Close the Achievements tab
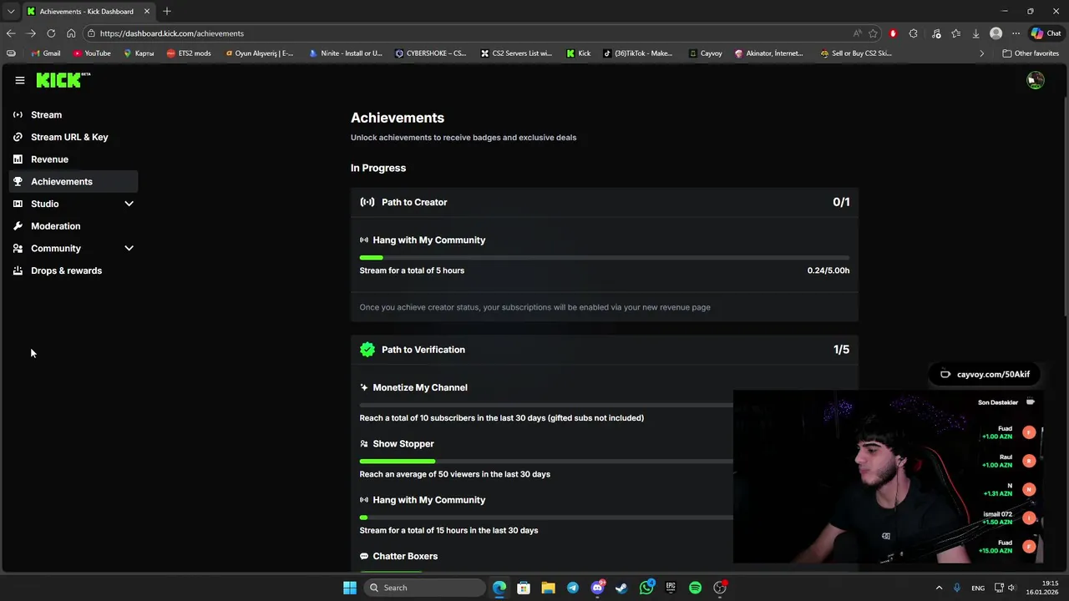This screenshot has width=1069, height=601. point(147,11)
